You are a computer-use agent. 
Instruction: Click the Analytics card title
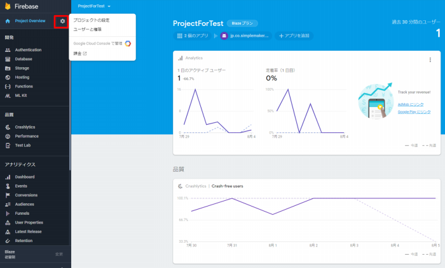(194, 58)
